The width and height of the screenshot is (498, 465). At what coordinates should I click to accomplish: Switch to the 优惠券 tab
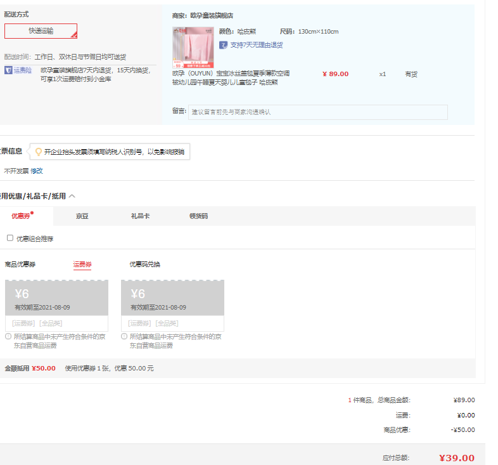pyautogui.click(x=21, y=216)
